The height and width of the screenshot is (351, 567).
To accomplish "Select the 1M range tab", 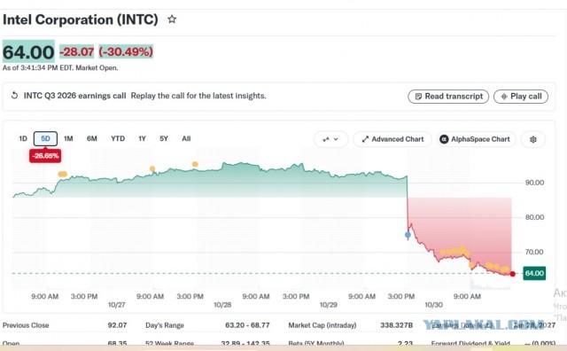I will coord(68,138).
